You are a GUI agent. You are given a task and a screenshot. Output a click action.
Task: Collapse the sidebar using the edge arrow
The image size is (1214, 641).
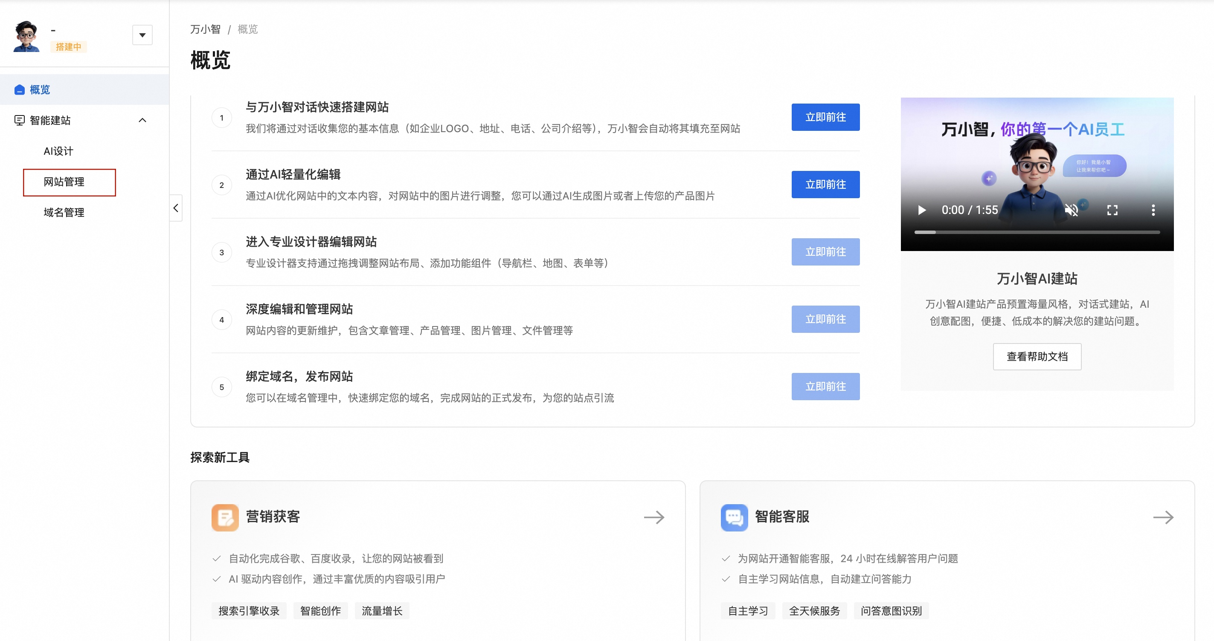click(175, 208)
